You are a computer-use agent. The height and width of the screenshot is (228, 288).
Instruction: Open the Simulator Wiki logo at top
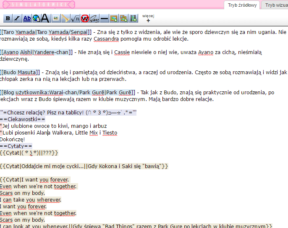(x=39, y=5)
